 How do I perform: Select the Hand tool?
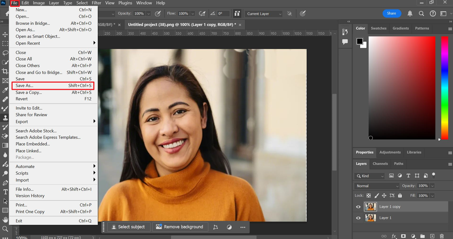pos(5,220)
